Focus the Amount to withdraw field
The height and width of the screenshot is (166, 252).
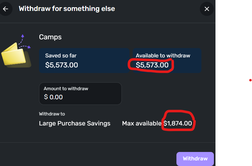point(80,94)
